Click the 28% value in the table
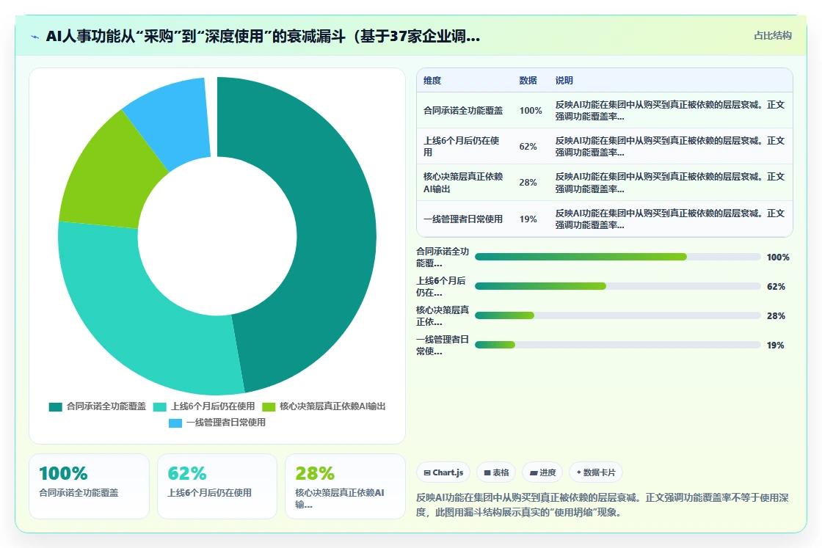The height and width of the screenshot is (548, 822). (528, 183)
